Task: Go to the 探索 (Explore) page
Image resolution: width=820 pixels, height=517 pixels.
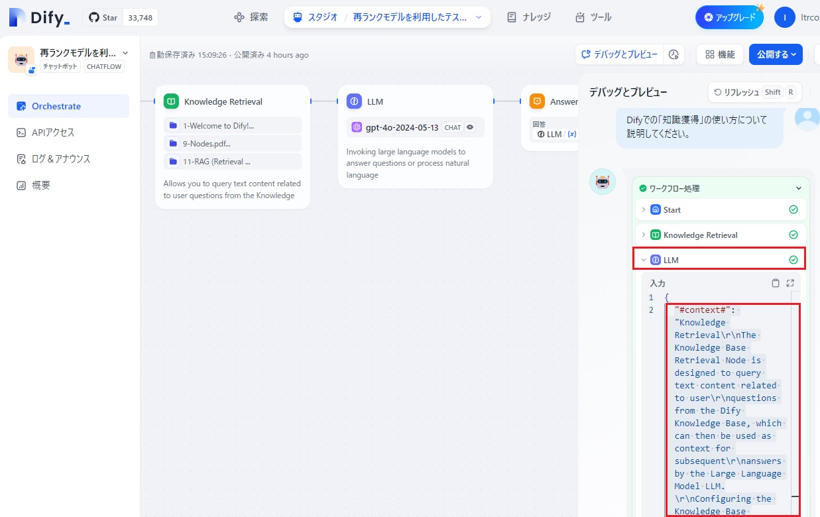Action: (x=251, y=17)
